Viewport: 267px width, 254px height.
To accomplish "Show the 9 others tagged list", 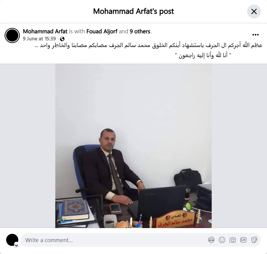I will (x=140, y=31).
